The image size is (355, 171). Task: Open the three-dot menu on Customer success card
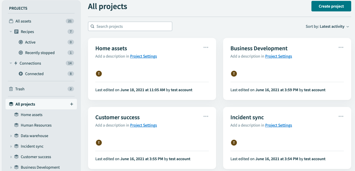(206, 116)
